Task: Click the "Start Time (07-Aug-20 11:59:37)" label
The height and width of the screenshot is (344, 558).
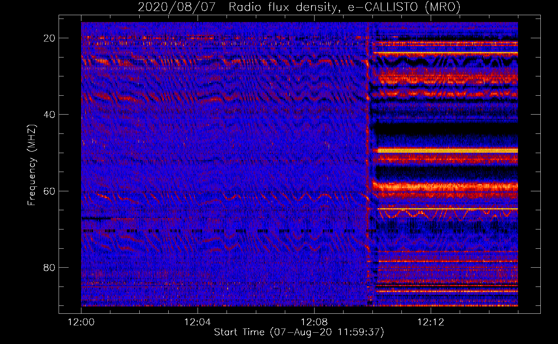Action: [299, 332]
